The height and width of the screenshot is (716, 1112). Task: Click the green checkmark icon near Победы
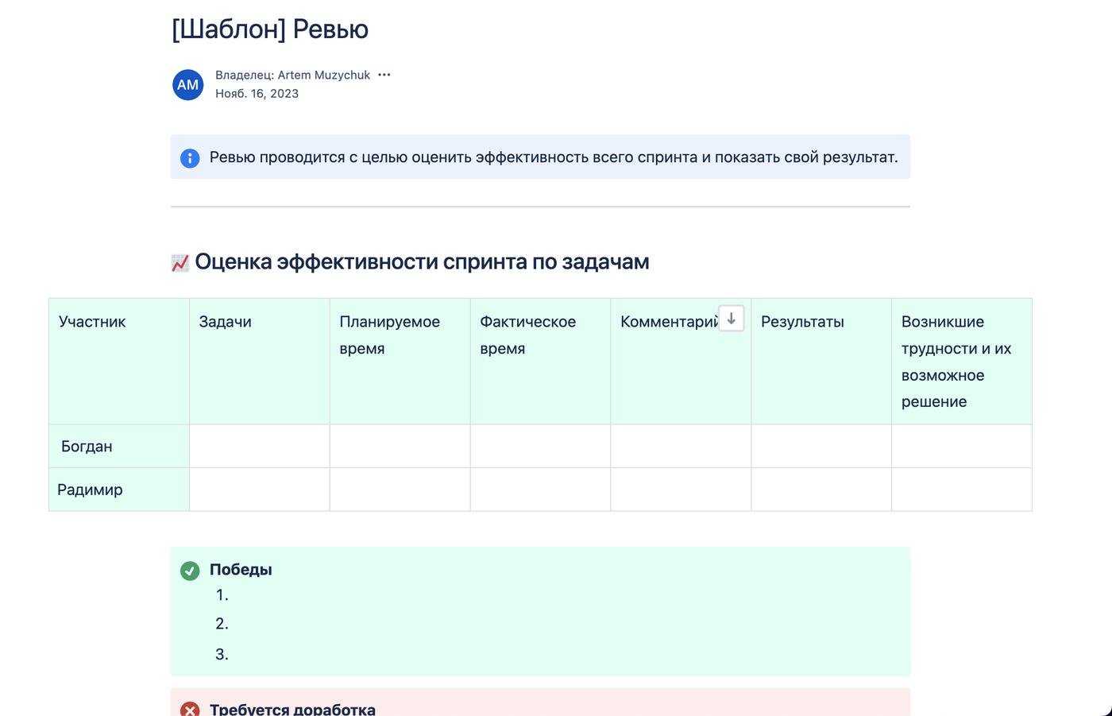tap(190, 571)
